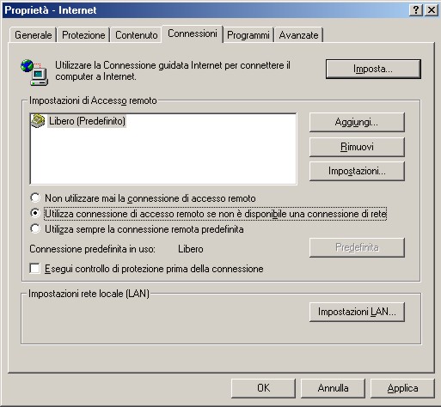Open the Avanzate tab
The width and height of the screenshot is (441, 407).
(298, 35)
